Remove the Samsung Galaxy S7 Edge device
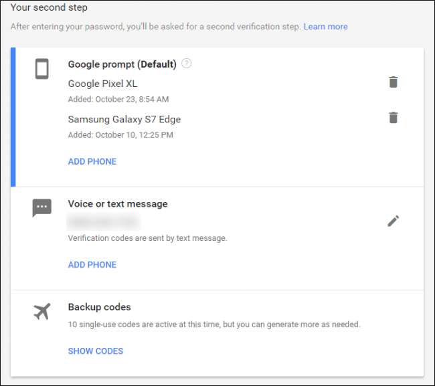Screen dimensions: 435x386 (x=394, y=118)
